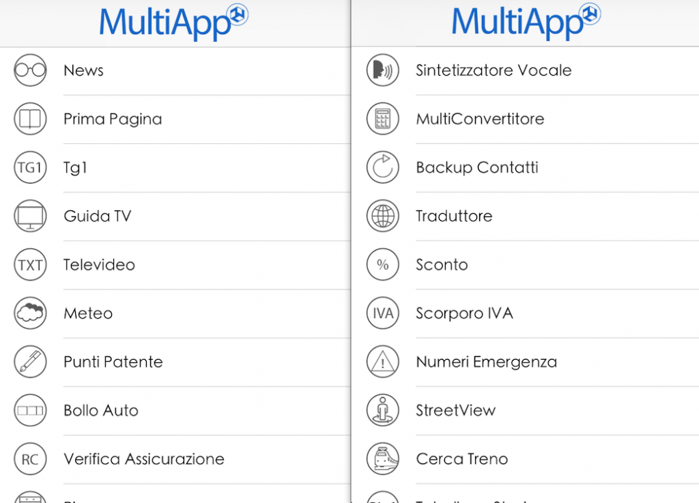Choose Bollo Auto from the list

[101, 410]
